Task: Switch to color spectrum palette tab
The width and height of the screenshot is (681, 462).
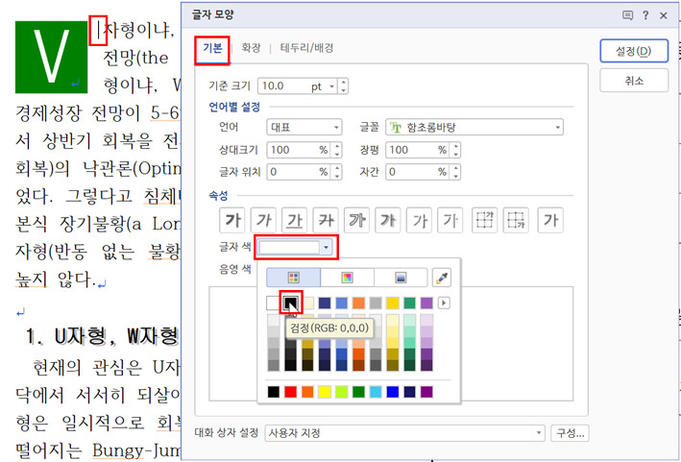Action: click(x=348, y=278)
